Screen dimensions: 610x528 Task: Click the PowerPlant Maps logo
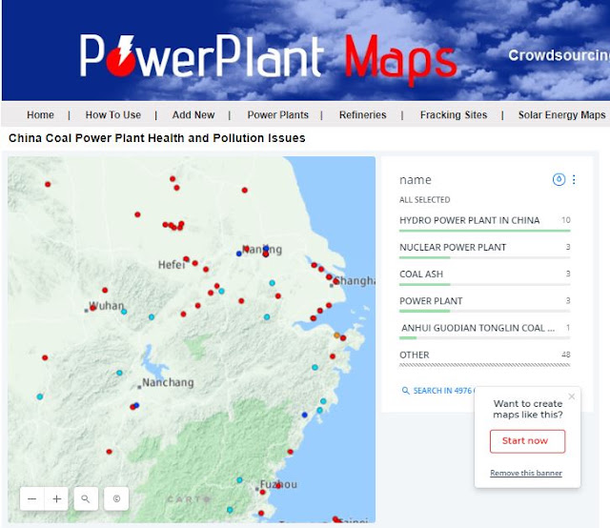coord(268,58)
